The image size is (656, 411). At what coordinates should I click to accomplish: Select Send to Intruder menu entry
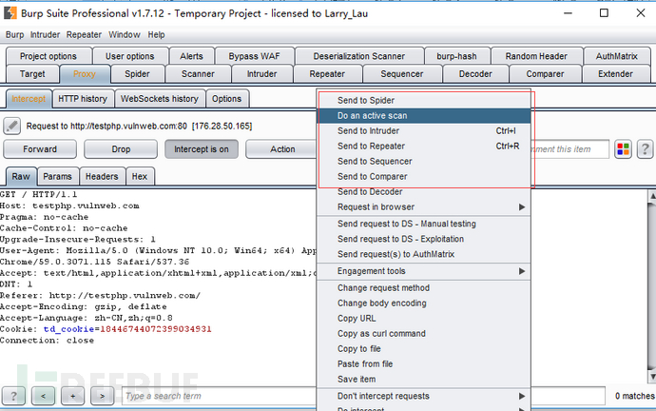click(423, 130)
